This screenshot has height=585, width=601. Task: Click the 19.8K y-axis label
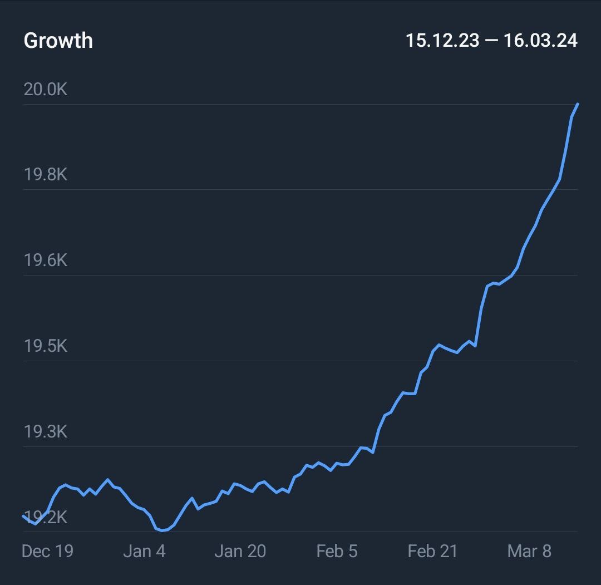[45, 175]
